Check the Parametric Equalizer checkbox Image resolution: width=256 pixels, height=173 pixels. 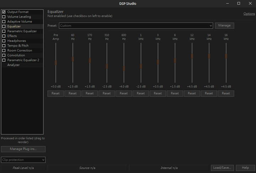(x=4, y=31)
